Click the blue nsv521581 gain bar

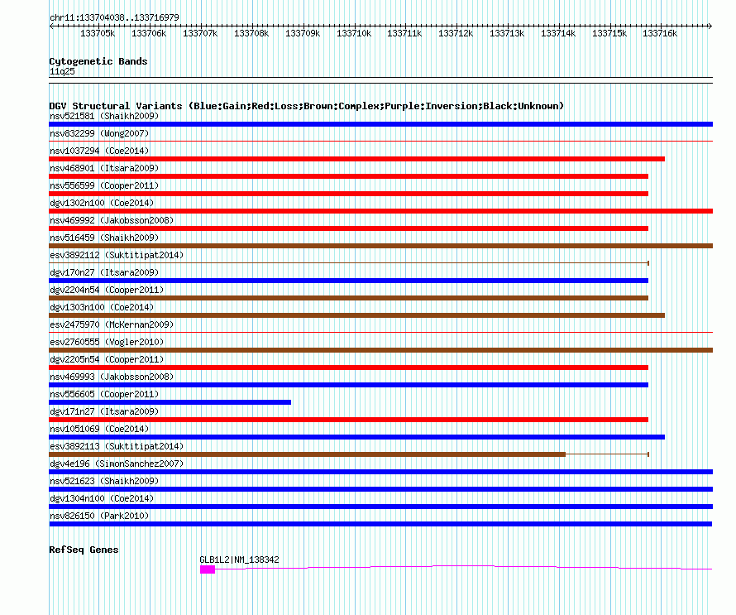click(x=380, y=124)
